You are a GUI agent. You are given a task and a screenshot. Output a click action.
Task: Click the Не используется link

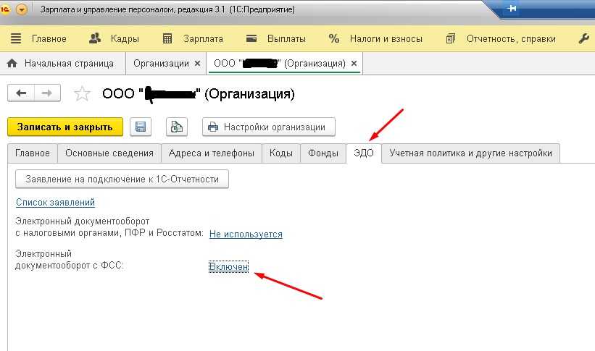(246, 234)
